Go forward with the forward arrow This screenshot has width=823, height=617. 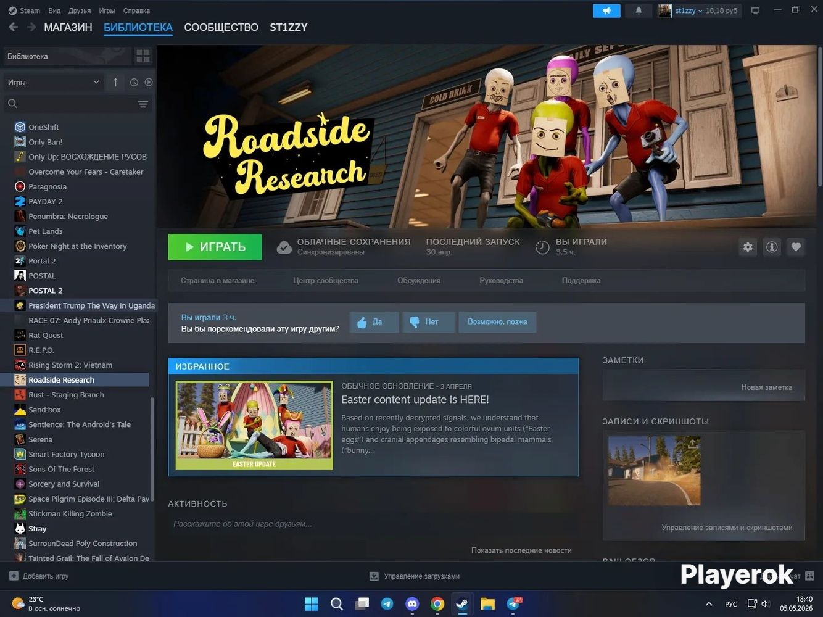(x=31, y=27)
